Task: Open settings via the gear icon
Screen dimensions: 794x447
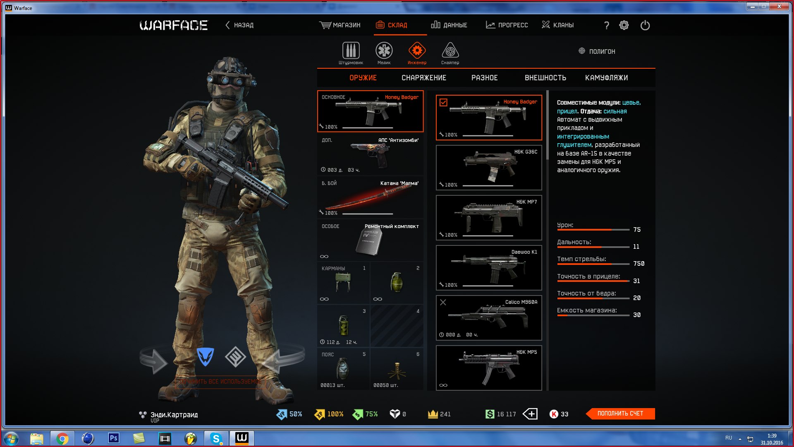Action: (x=624, y=25)
